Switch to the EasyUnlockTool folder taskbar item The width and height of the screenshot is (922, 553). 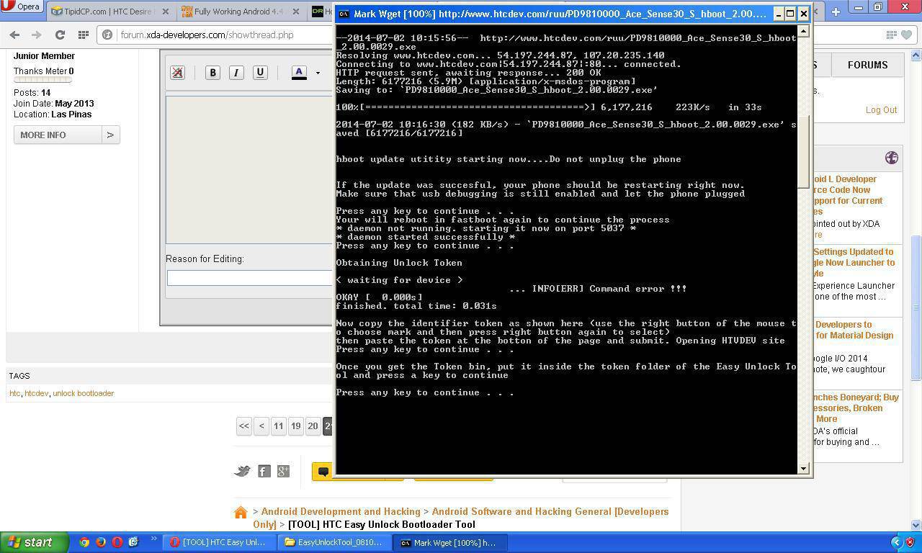336,543
